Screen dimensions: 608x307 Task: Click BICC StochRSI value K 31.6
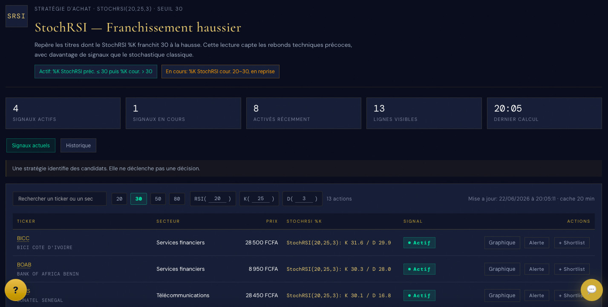339,243
